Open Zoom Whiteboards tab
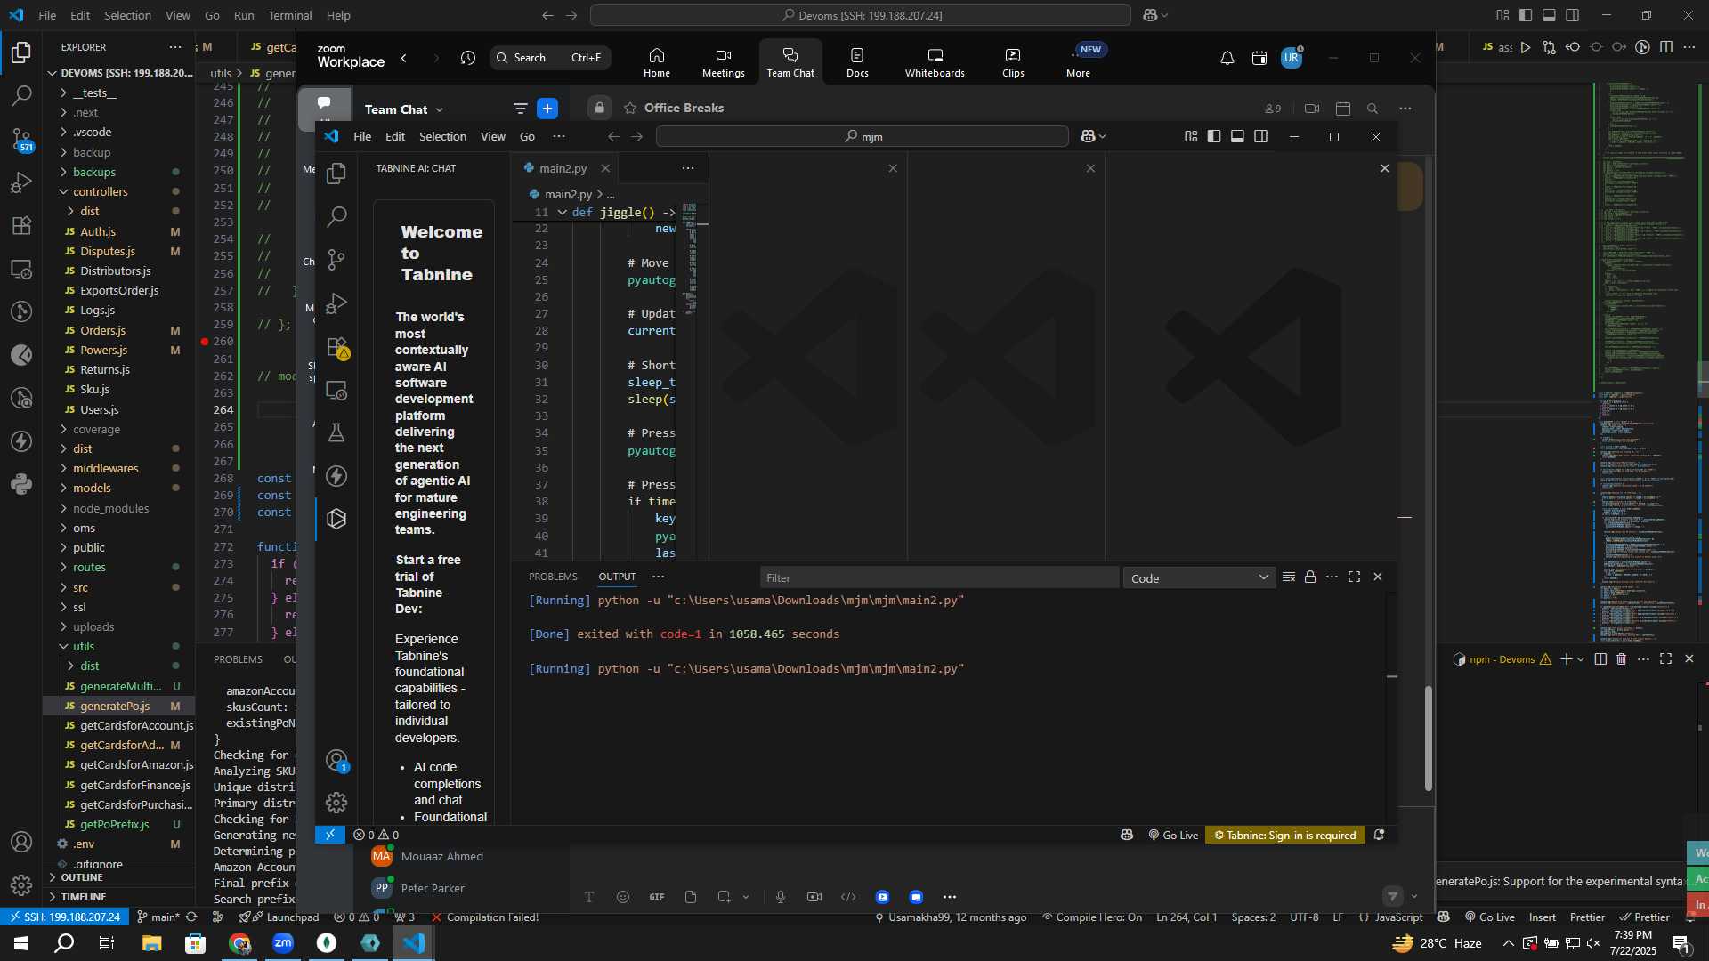The width and height of the screenshot is (1709, 961). point(935,62)
